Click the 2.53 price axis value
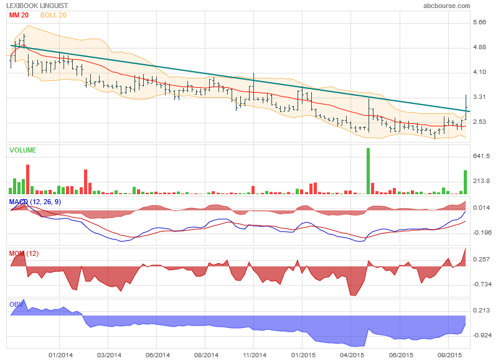This screenshot has width=498, height=361. pos(479,122)
